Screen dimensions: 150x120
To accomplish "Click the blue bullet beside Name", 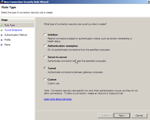I will [2, 45].
